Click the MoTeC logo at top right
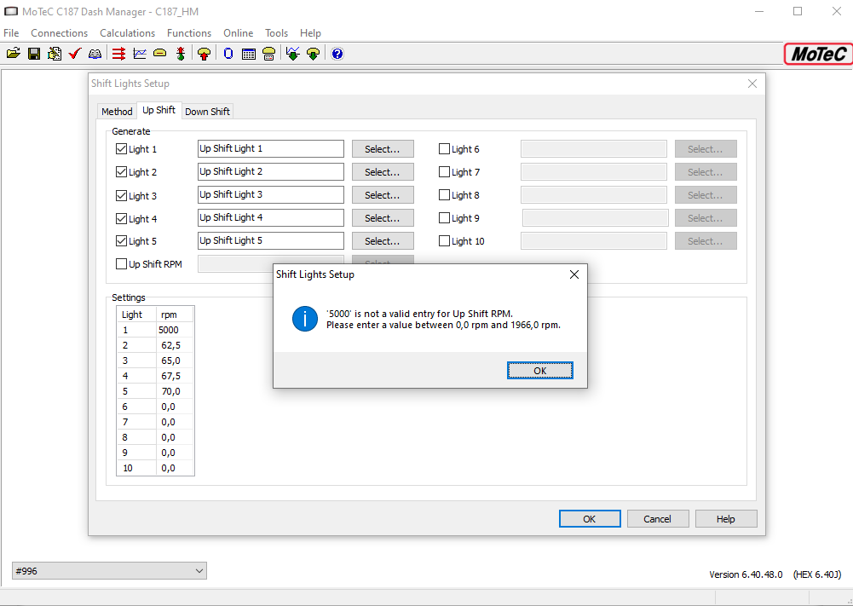This screenshot has height=606, width=853. [818, 54]
